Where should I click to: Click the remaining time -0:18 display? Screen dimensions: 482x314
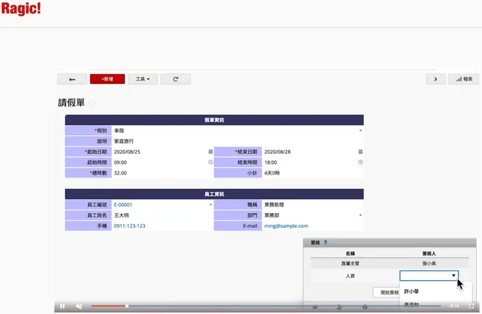point(455,306)
